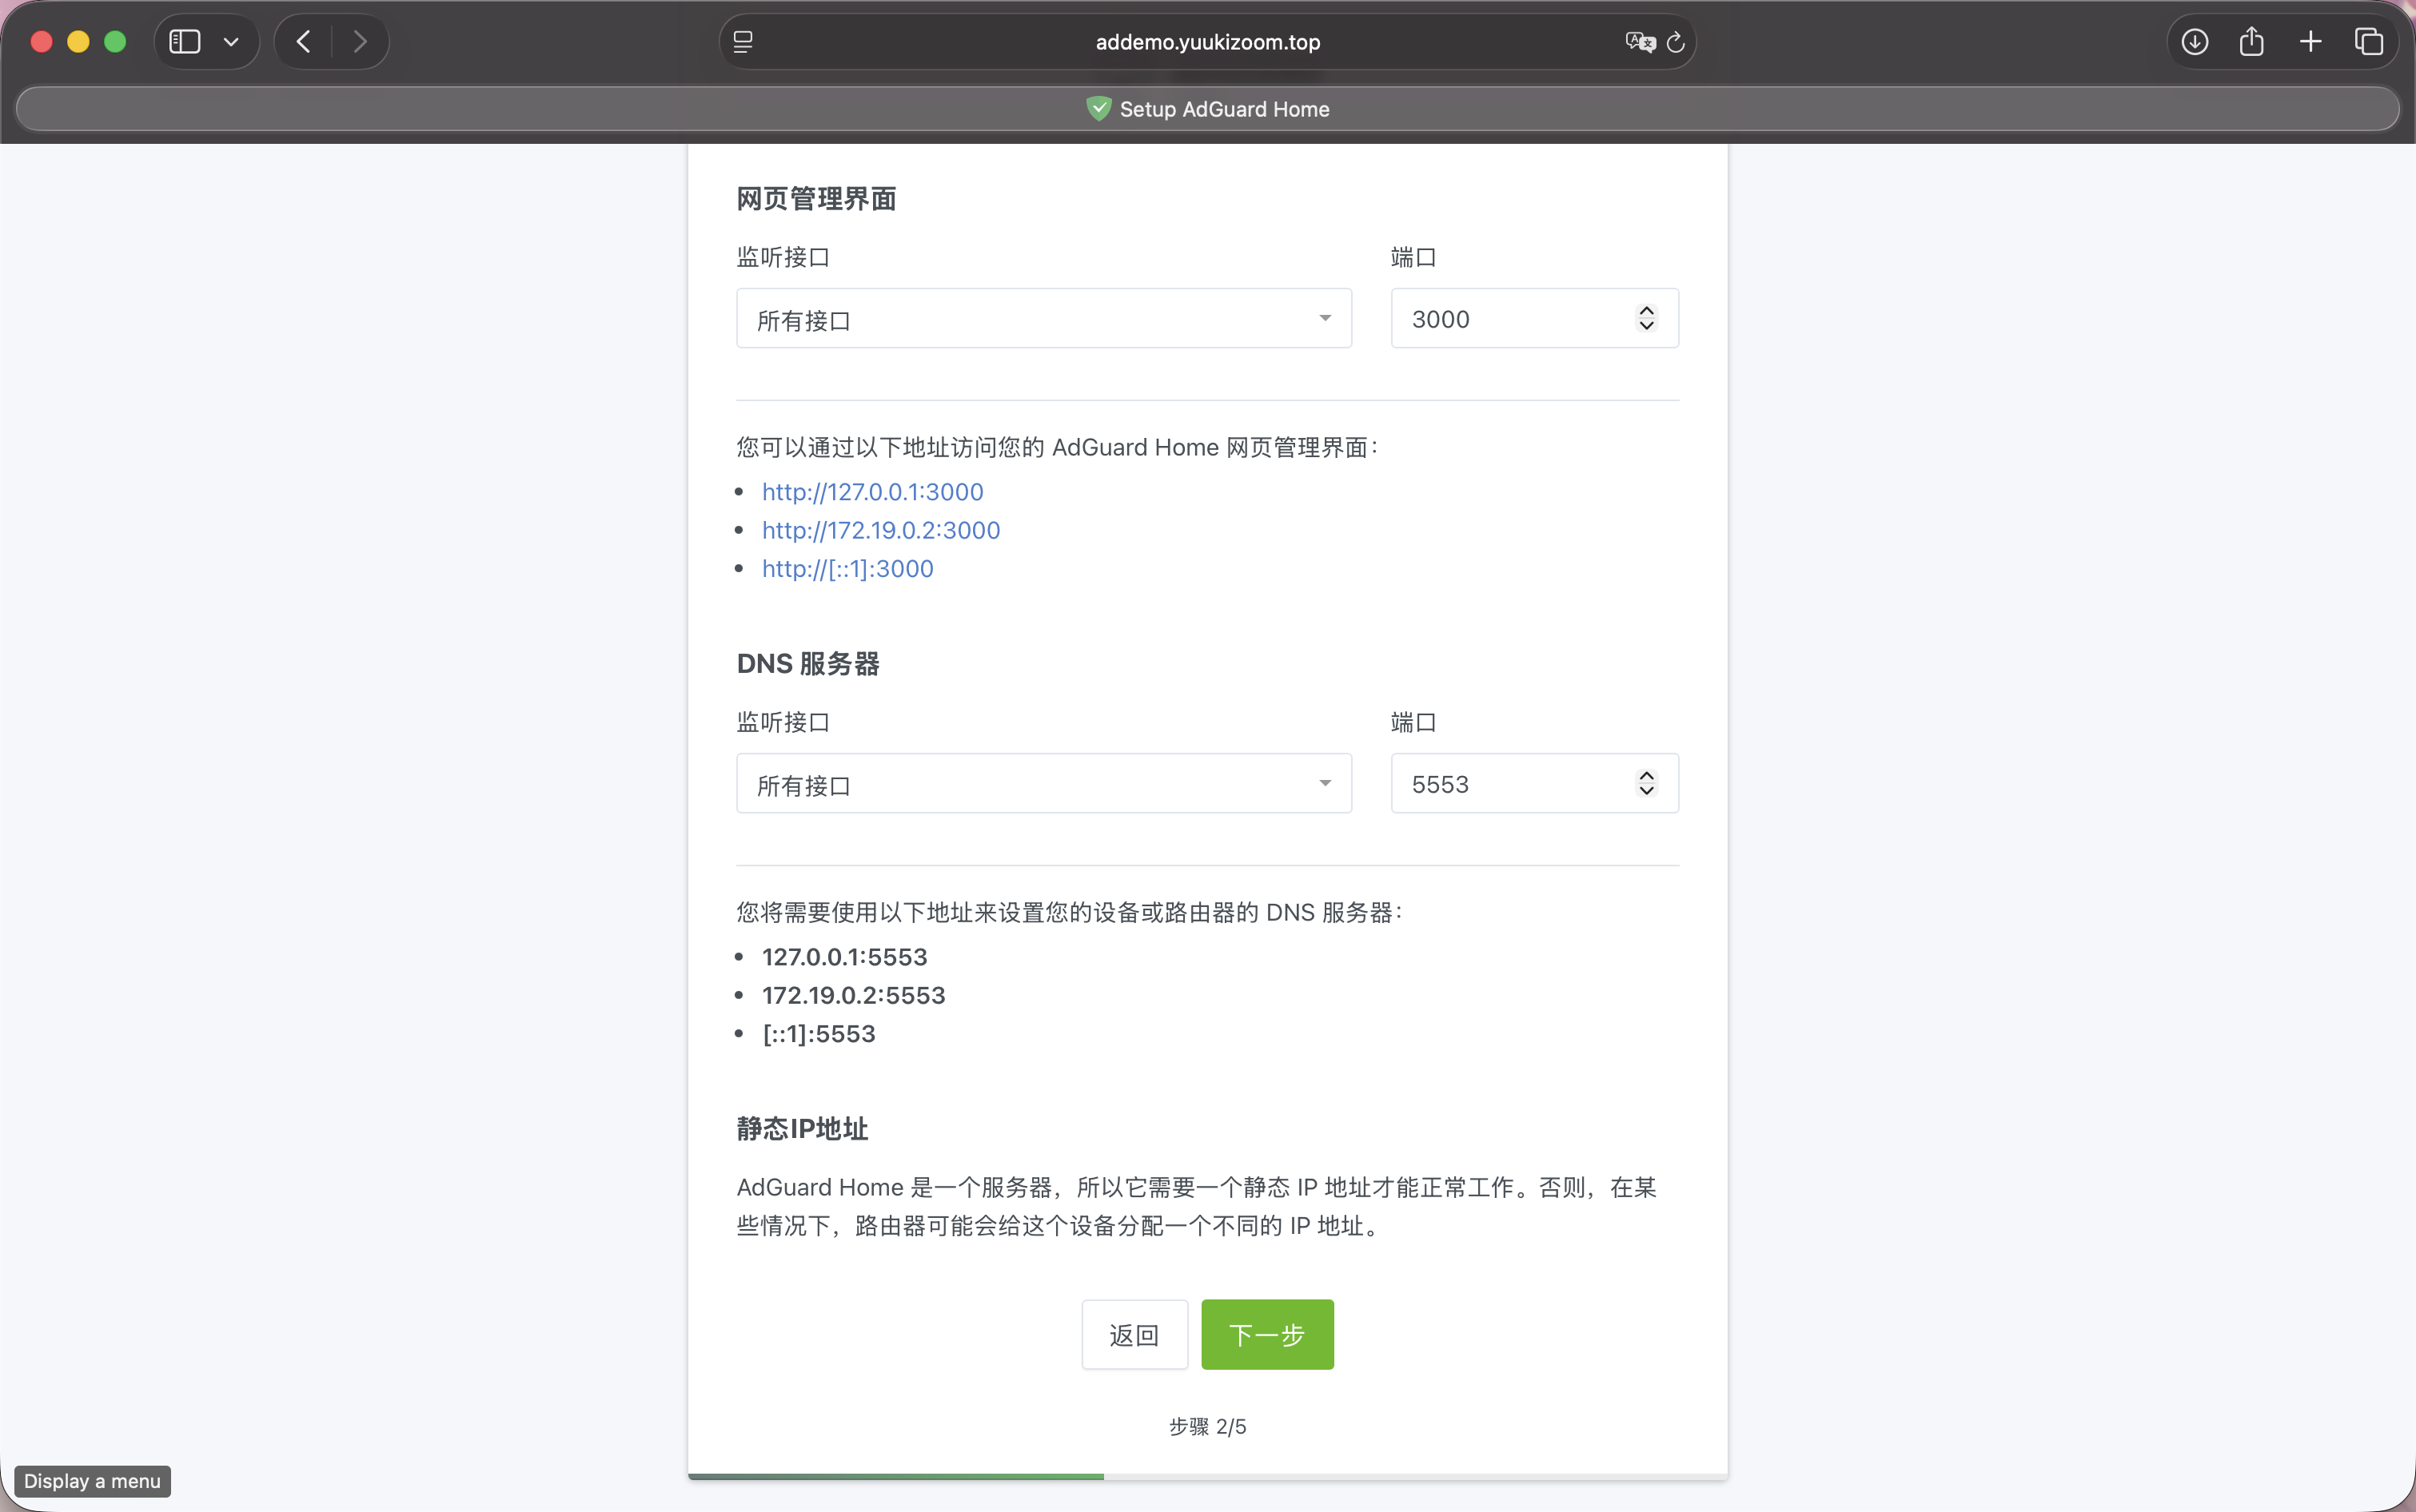
Task: Select the Setup AdGuard Home tab
Action: [1207, 109]
